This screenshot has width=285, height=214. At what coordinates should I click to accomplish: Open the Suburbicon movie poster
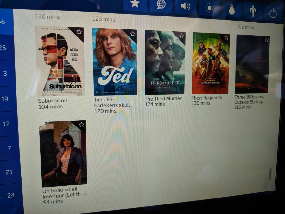[60, 62]
